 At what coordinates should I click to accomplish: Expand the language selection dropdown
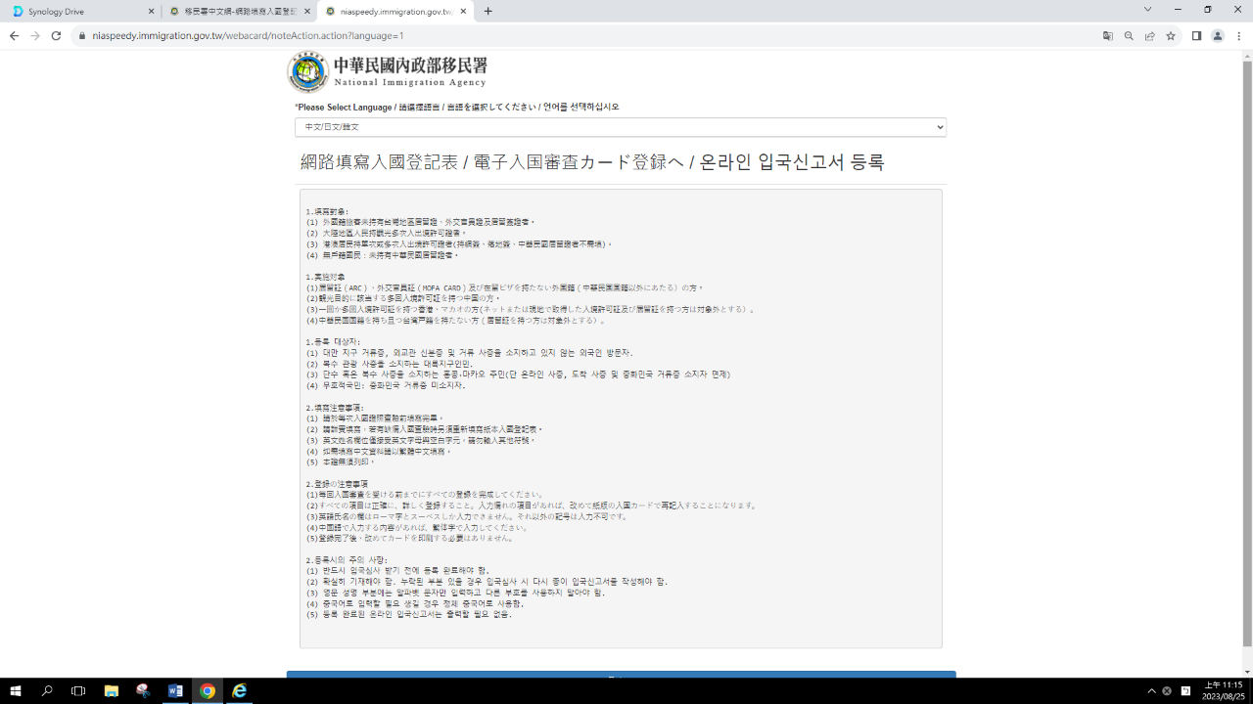pyautogui.click(x=620, y=127)
